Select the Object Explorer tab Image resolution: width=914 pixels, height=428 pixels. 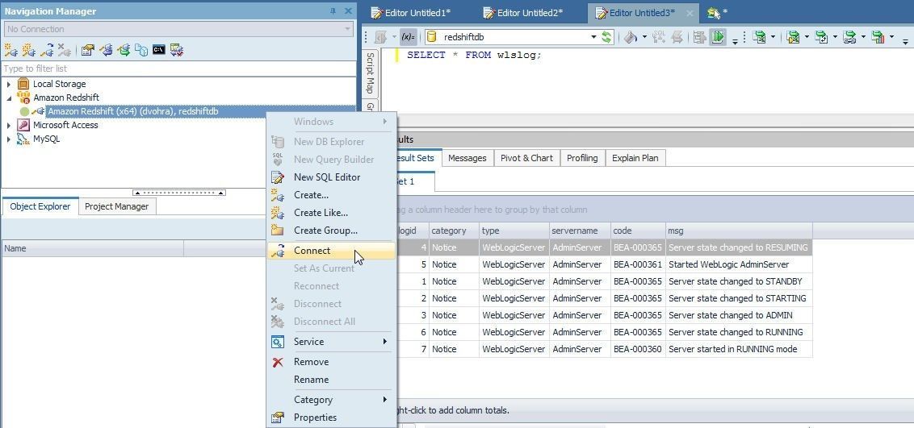pyautogui.click(x=40, y=206)
